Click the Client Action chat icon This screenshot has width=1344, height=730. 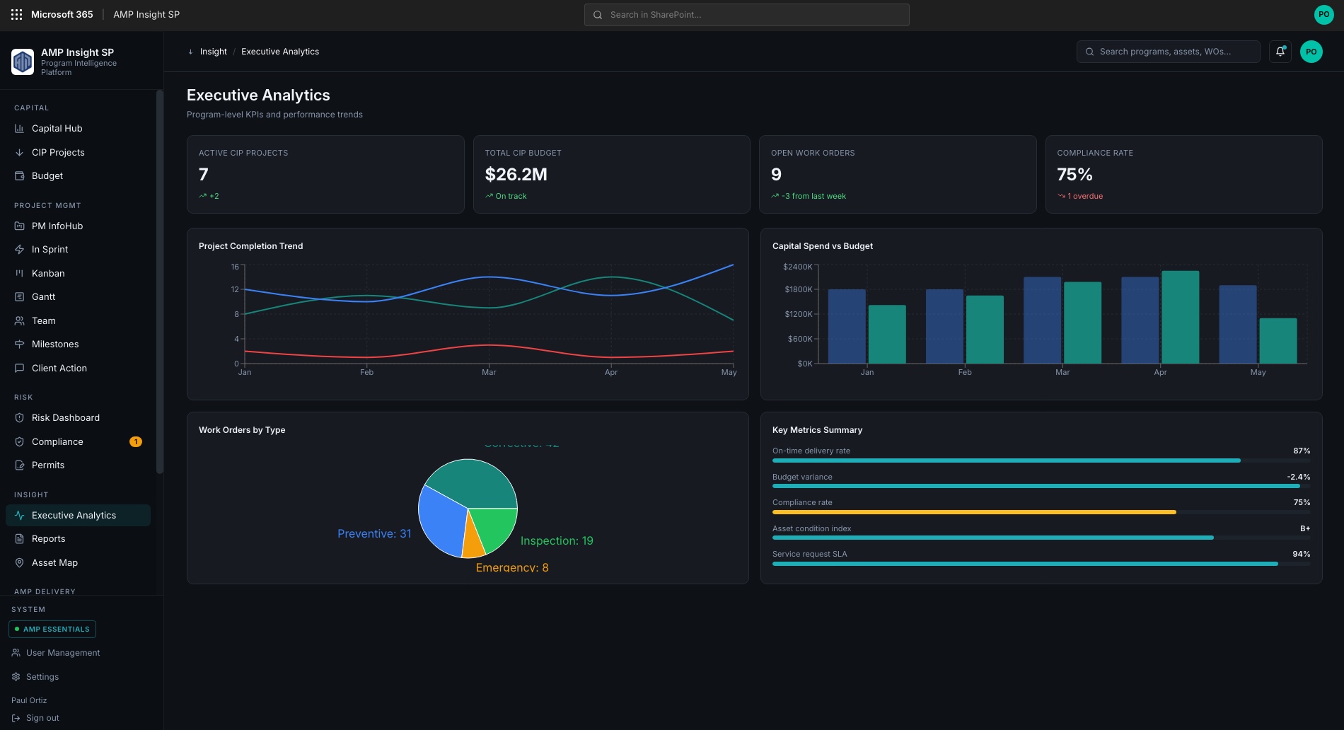pyautogui.click(x=19, y=368)
